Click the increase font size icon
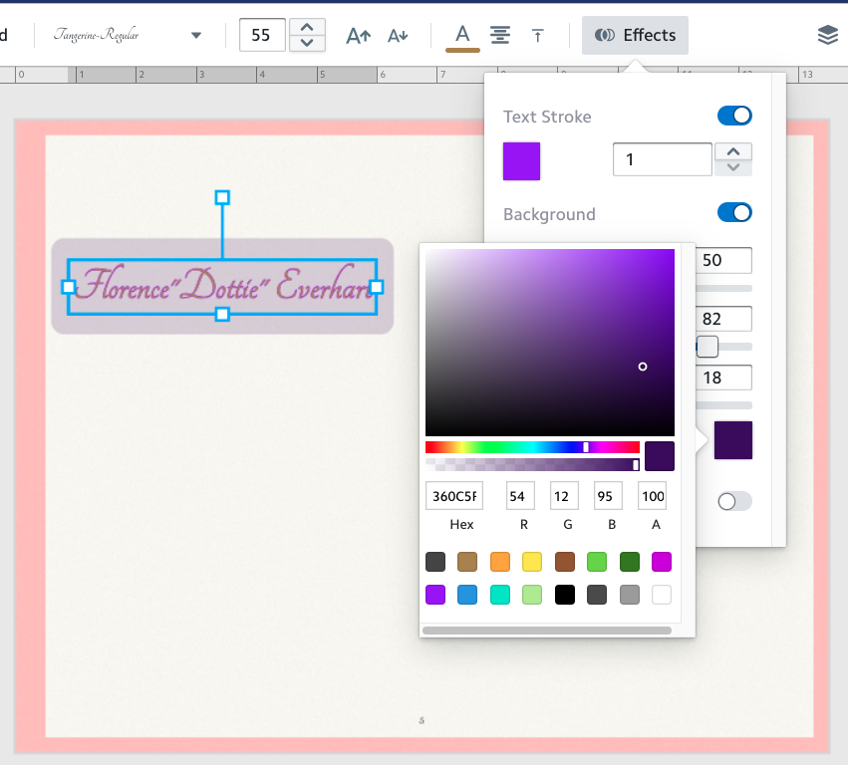848x765 pixels. (358, 36)
